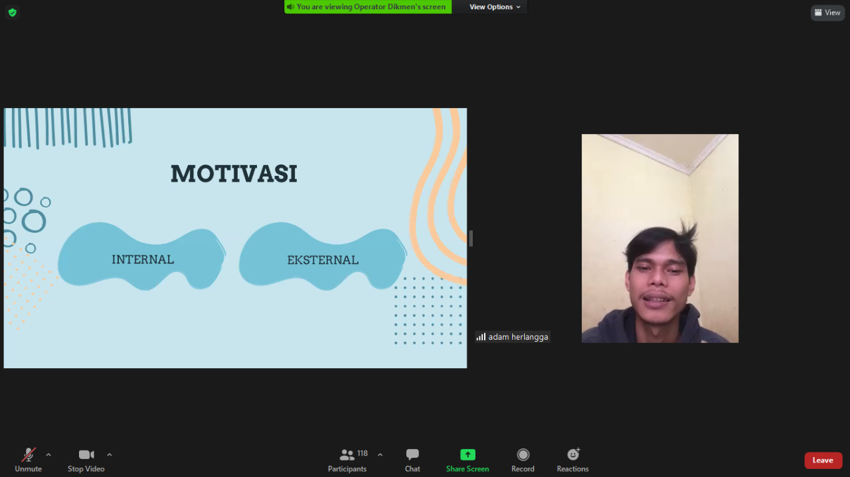Leave the meeting
The image size is (850, 477).
(823, 460)
